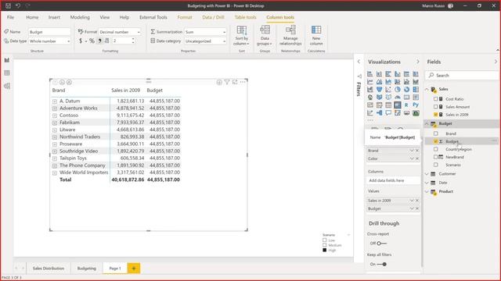This screenshot has height=281, width=501.
Task: Select the Pie chart visual icon
Action: [398, 90]
